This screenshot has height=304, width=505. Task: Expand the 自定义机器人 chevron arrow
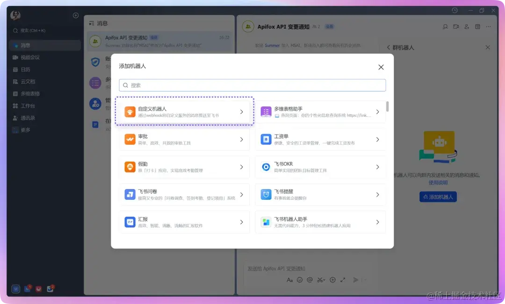242,112
